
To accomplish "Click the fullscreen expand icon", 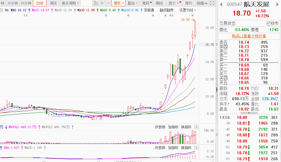I will tap(212, 3).
